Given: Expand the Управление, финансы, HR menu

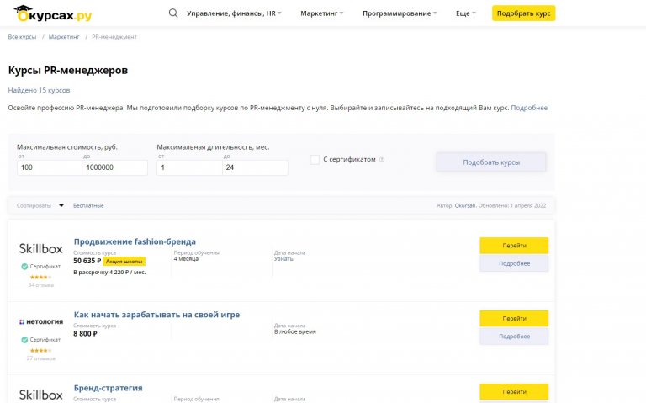Looking at the screenshot, I should pos(234,13).
